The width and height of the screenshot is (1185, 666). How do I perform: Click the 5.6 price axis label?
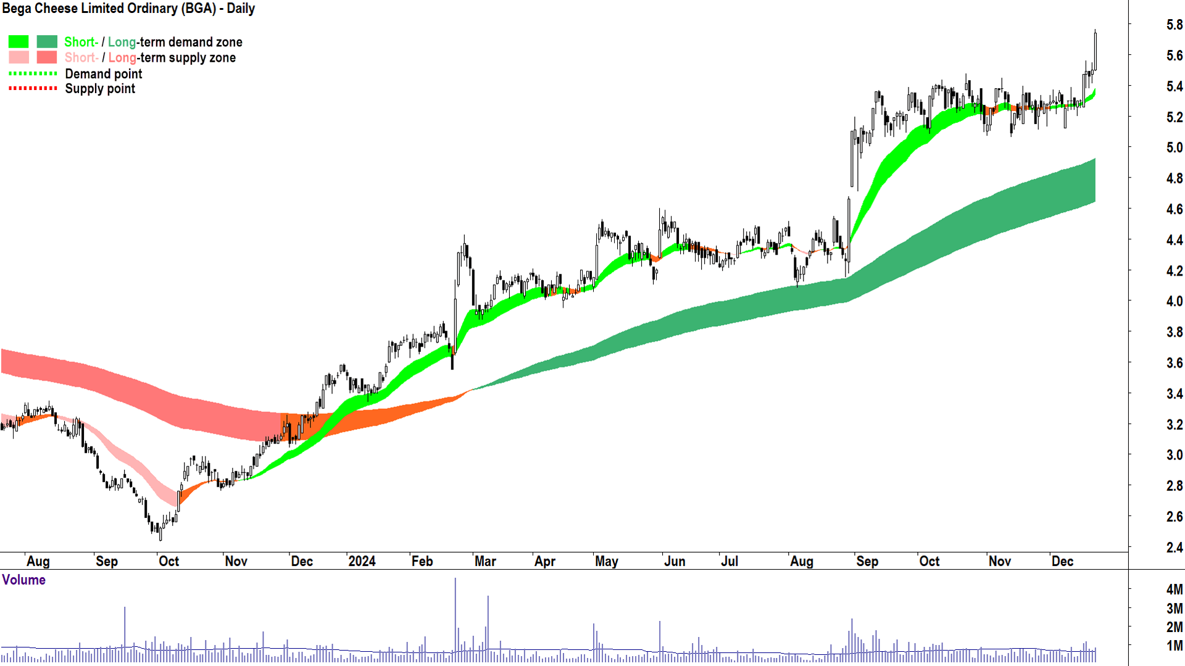tap(1175, 55)
